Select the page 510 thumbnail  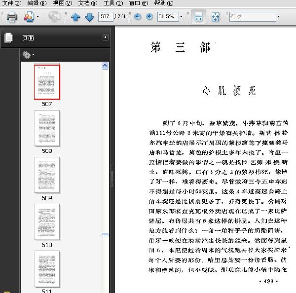[47, 222]
